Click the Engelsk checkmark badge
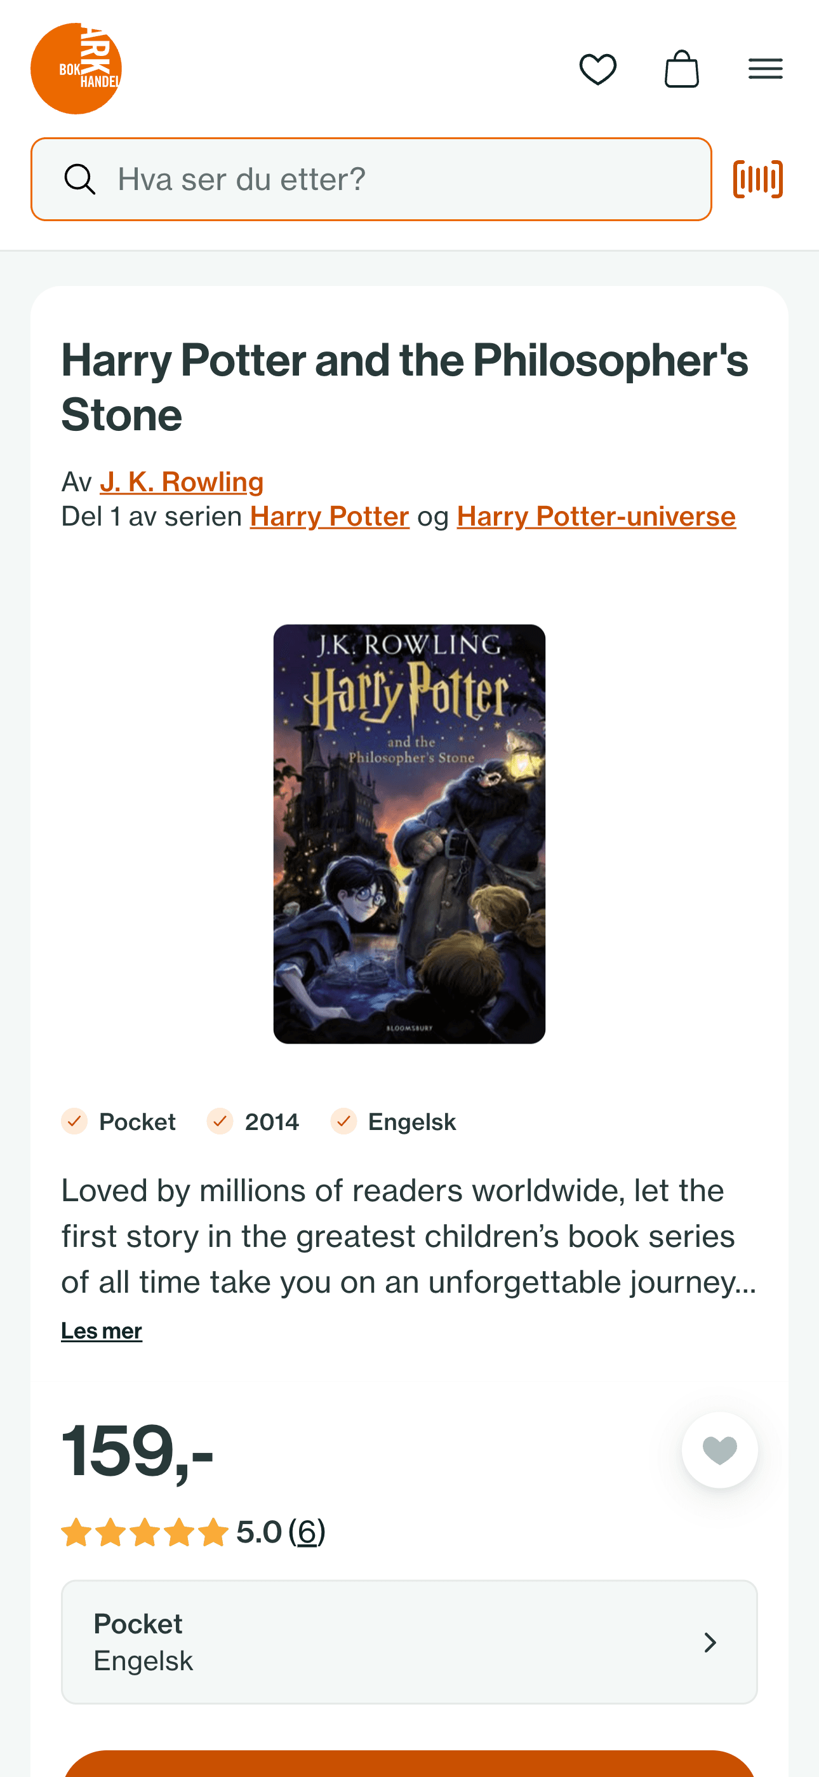The height and width of the screenshot is (1777, 819). (x=393, y=1122)
